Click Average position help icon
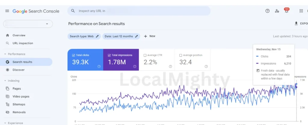The width and height of the screenshot is (308, 125). click(206, 66)
